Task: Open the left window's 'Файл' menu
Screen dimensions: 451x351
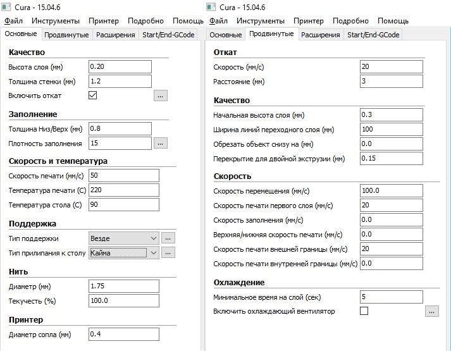Action: (13, 21)
